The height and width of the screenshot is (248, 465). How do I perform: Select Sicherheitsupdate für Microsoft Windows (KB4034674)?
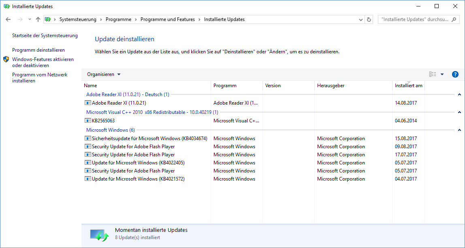(x=149, y=138)
